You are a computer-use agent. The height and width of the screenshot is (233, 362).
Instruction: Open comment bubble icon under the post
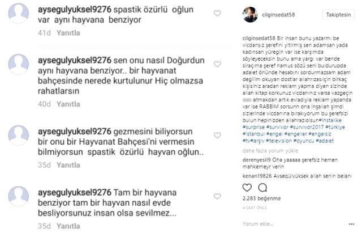pos(262,188)
